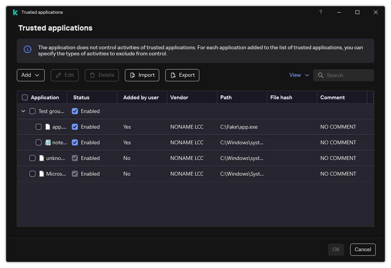Collapse the Test group row

pos(23,111)
